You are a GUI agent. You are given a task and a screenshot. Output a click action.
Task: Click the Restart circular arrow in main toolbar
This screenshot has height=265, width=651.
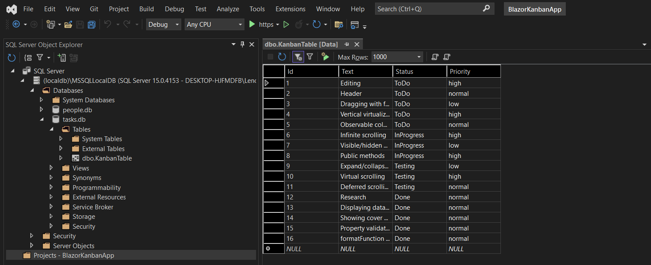coord(317,25)
